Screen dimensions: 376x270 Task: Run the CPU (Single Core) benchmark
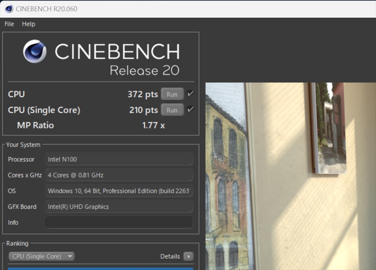click(x=172, y=110)
